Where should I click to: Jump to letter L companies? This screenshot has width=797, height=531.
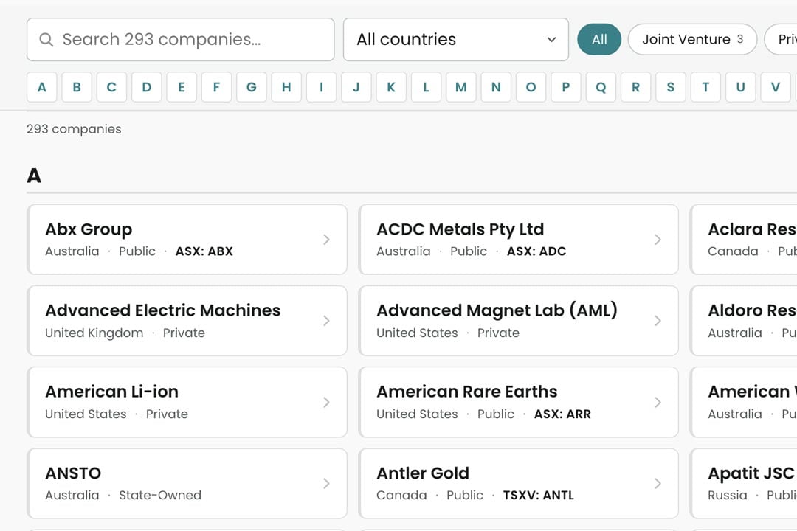click(x=426, y=88)
